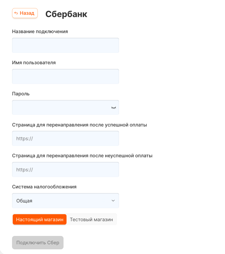Click the Система налогообложения label
The image size is (225, 254).
pyautogui.click(x=44, y=187)
